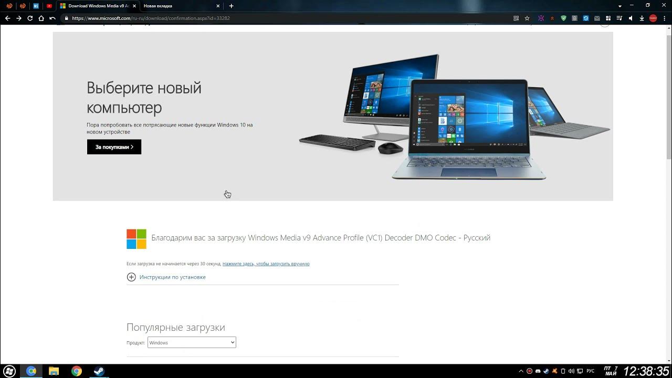This screenshot has width=672, height=378.
Task: Open Google Chrome from taskbar
Action: pyautogui.click(x=77, y=371)
